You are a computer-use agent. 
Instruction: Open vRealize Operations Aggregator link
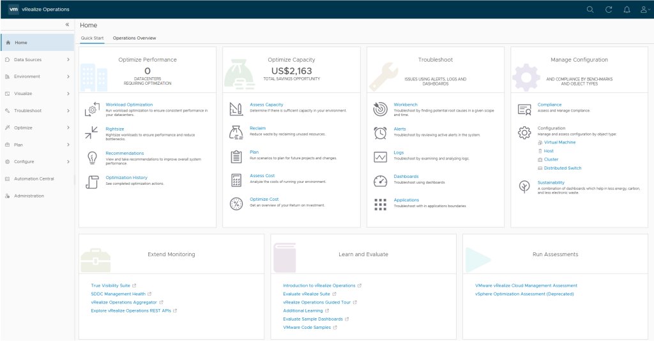124,302
